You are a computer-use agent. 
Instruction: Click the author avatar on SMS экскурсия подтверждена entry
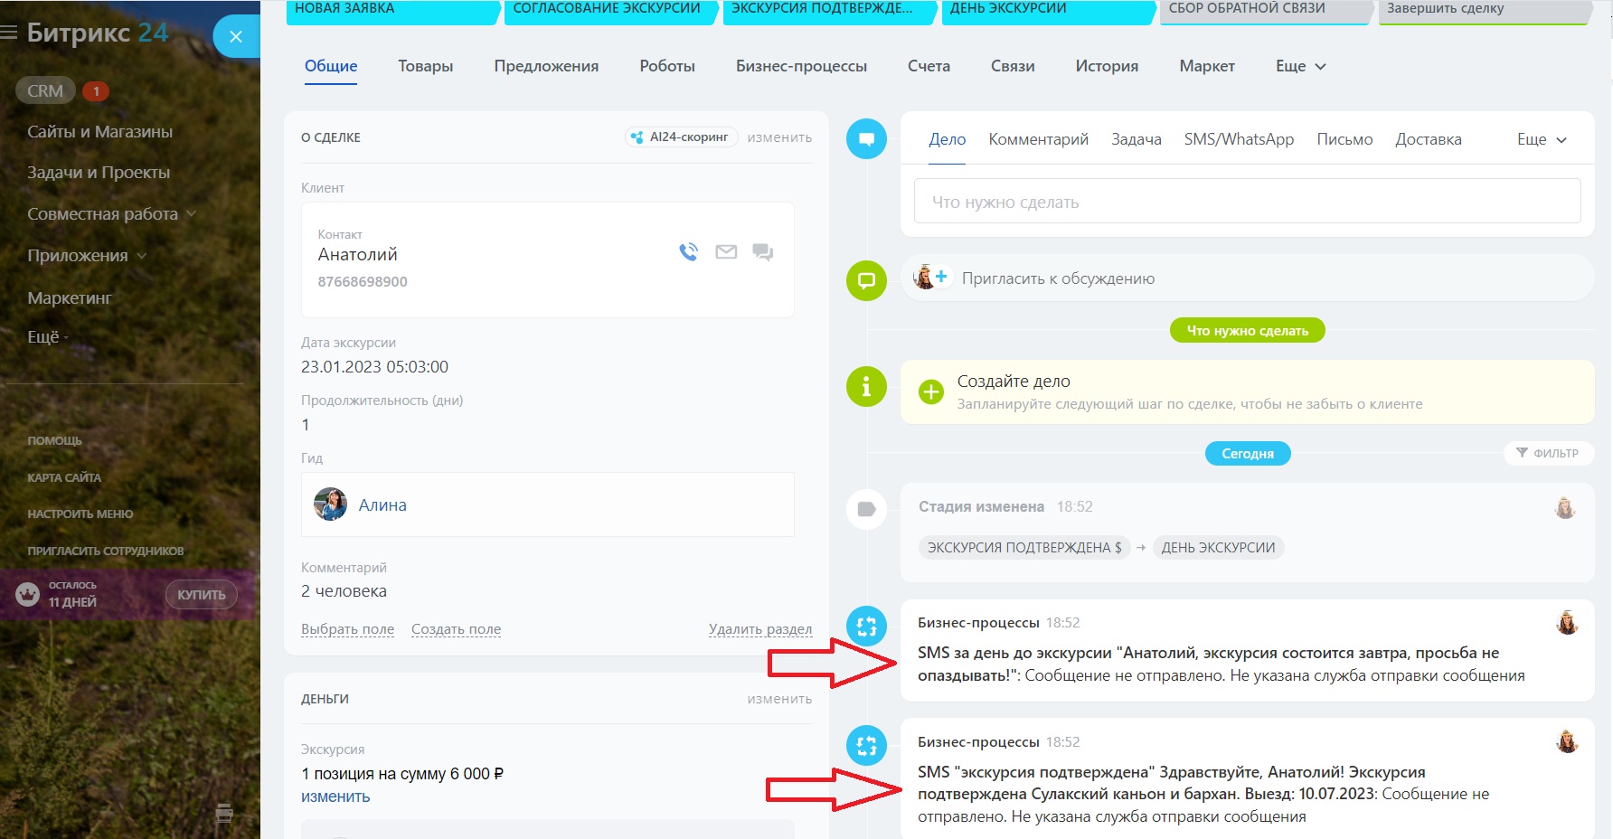point(1567,742)
